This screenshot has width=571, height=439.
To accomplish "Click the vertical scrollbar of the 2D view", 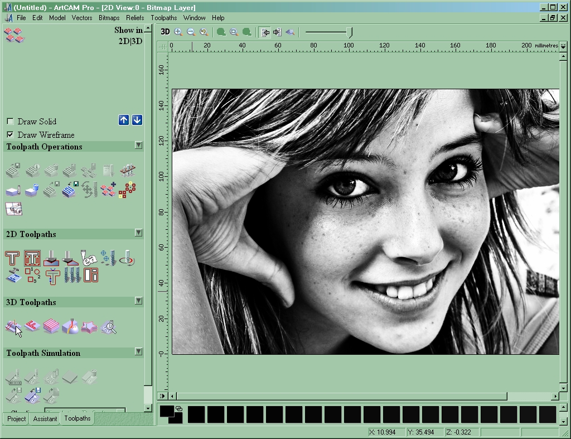I will point(563,221).
